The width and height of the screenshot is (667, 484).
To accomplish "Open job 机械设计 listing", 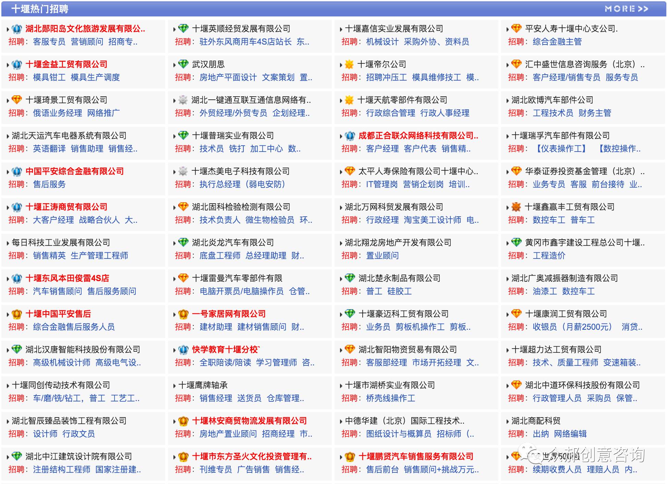I will click(x=382, y=42).
